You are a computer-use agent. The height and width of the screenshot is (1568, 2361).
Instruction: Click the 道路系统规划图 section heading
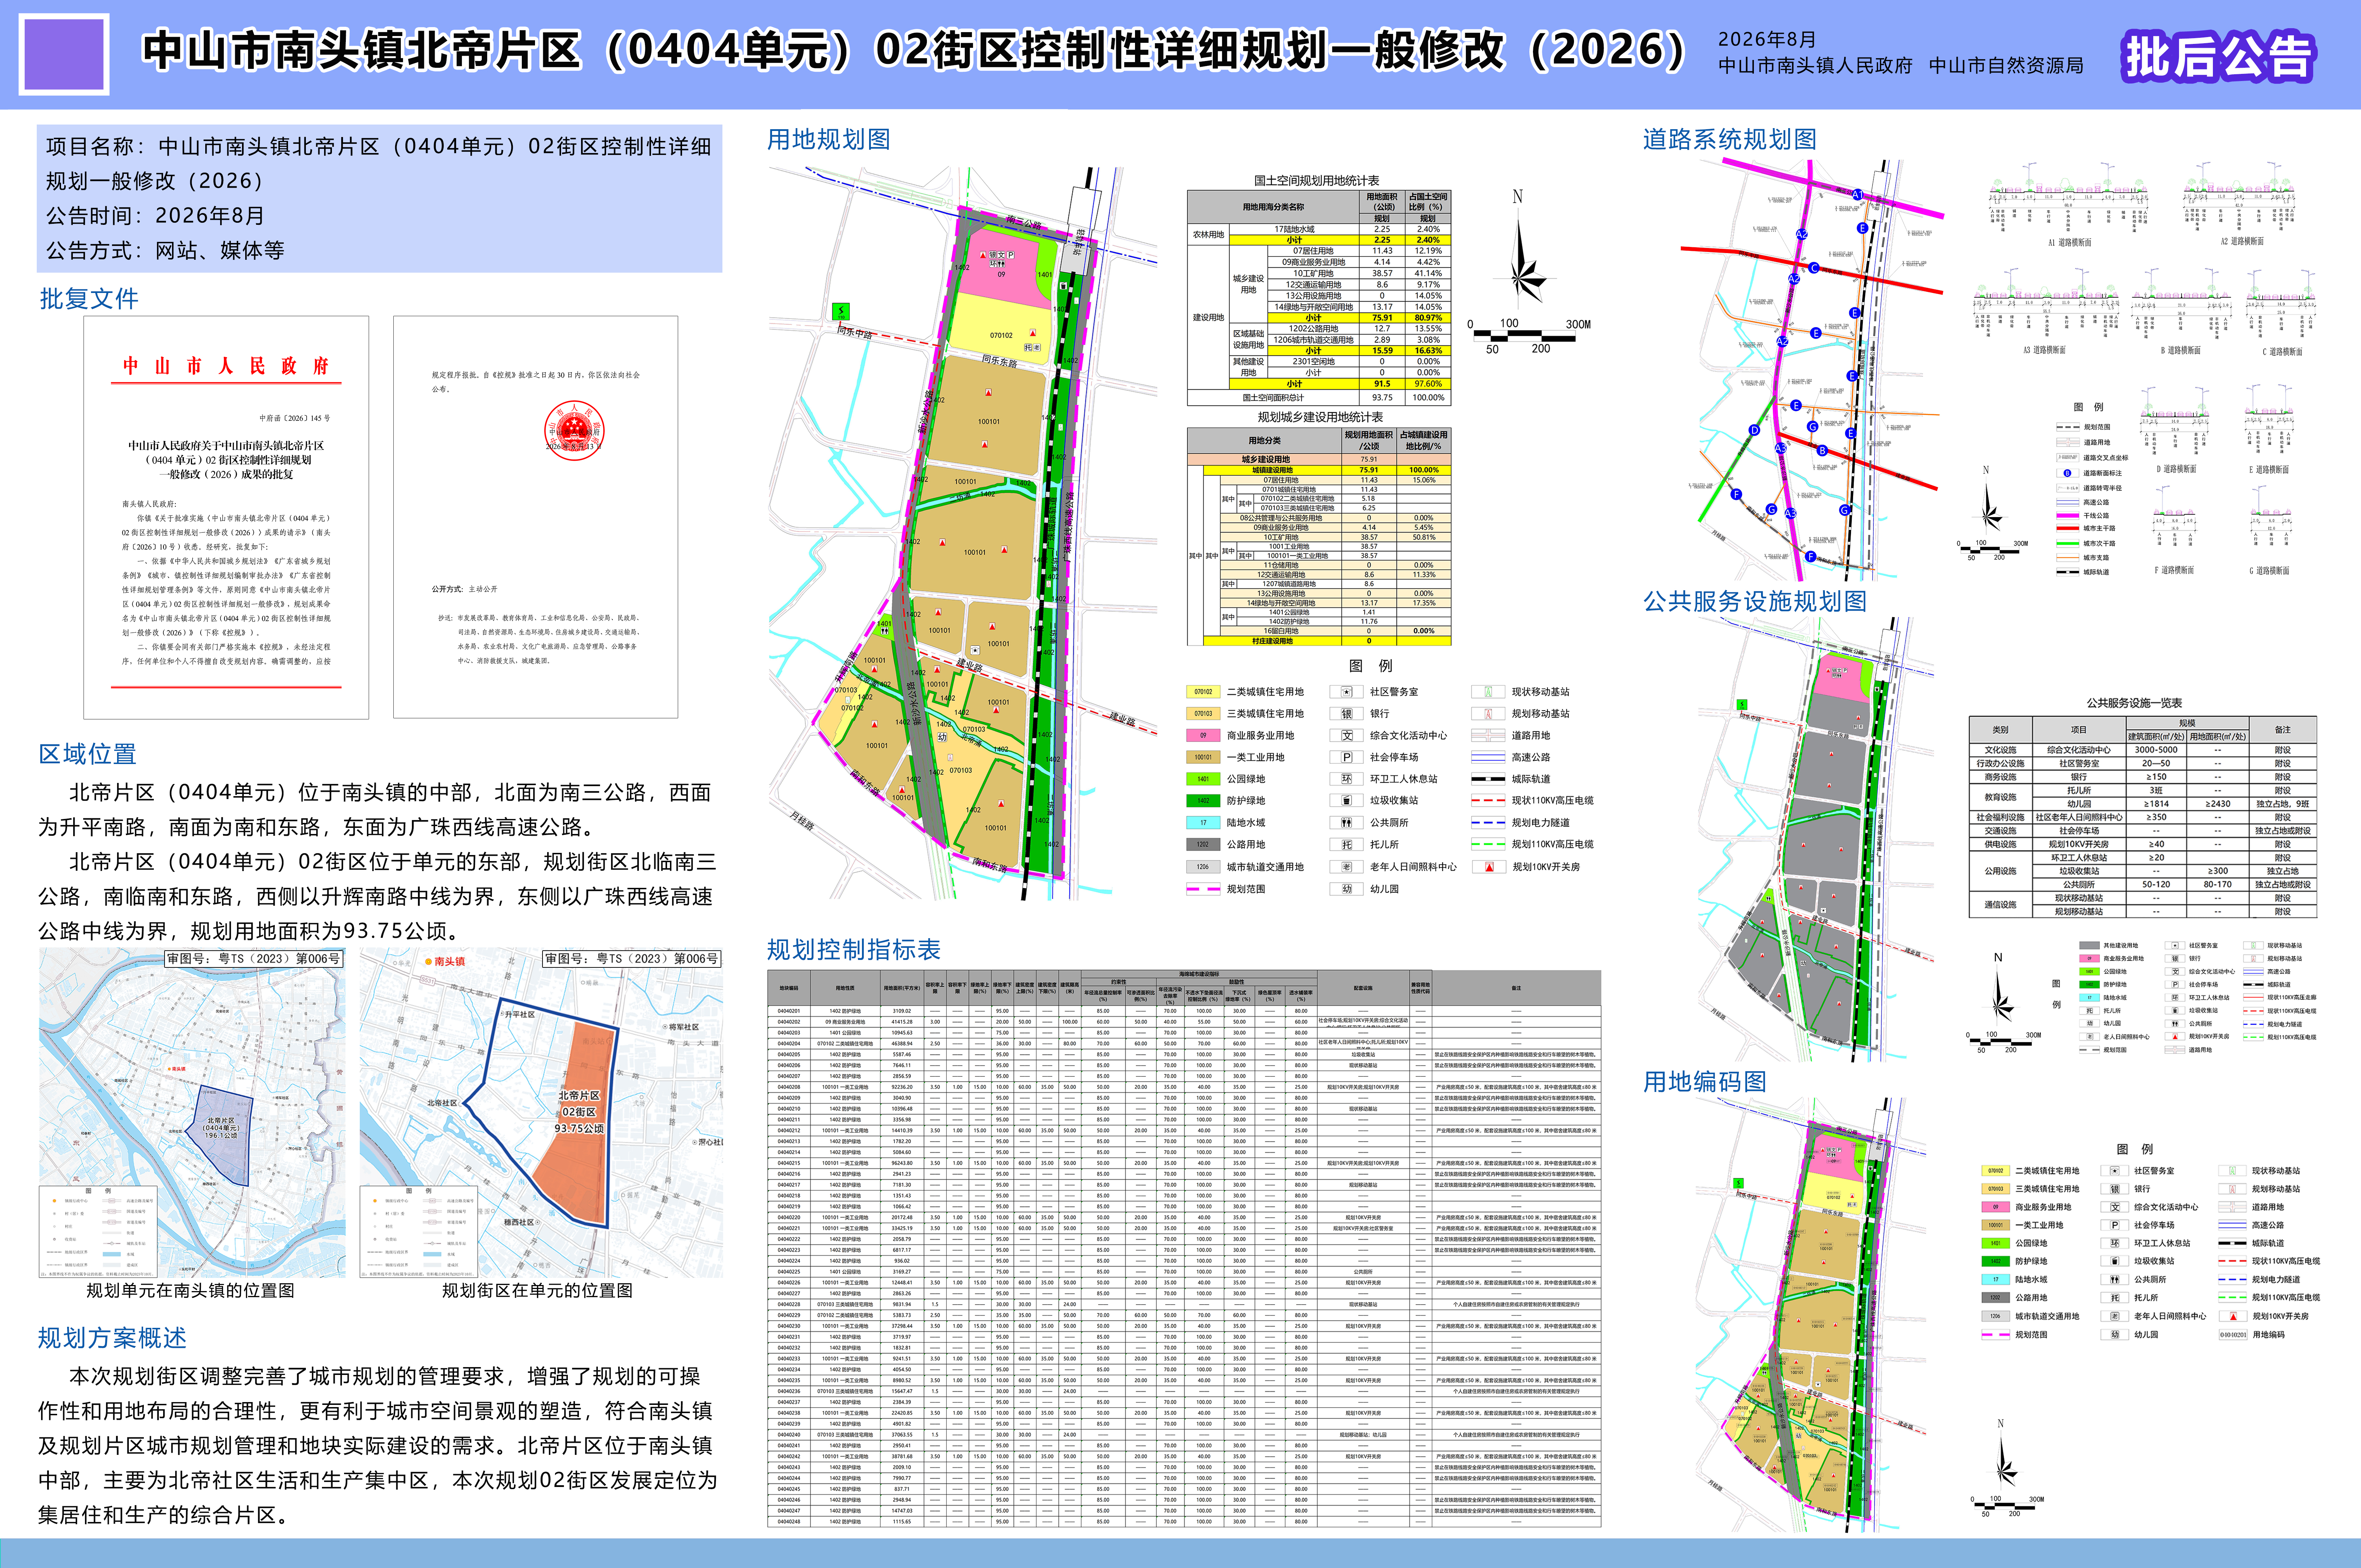(1730, 140)
